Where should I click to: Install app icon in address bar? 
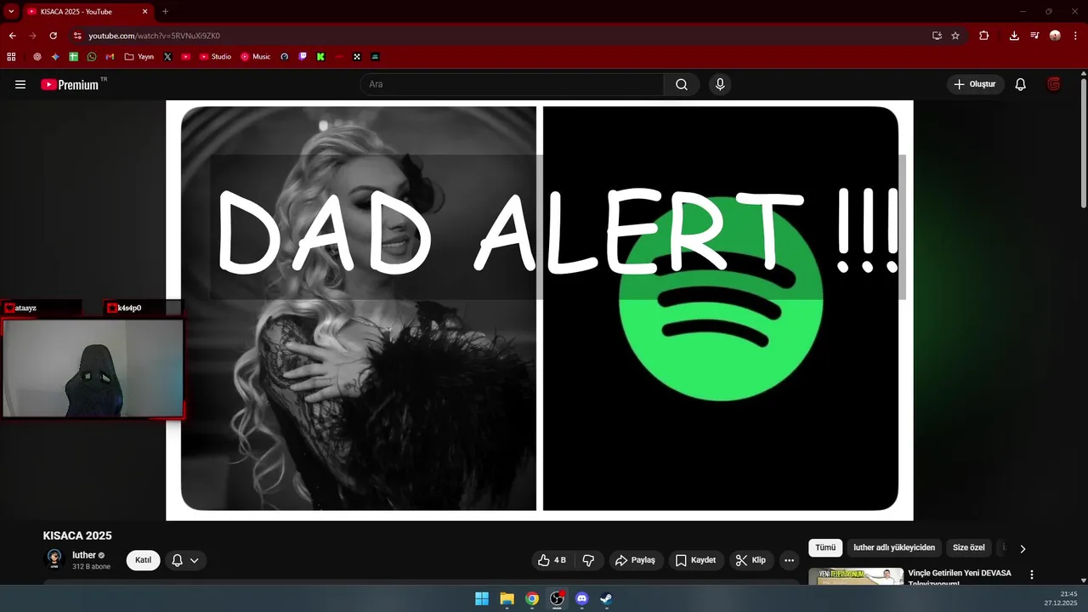click(x=937, y=36)
